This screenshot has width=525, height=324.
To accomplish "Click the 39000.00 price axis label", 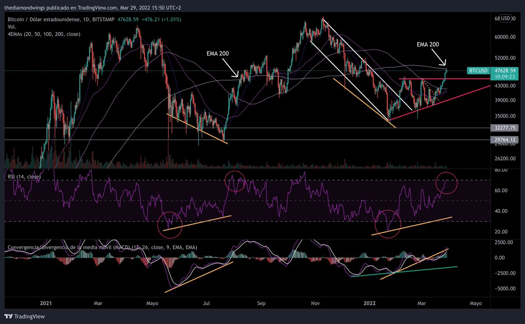I will (504, 100).
